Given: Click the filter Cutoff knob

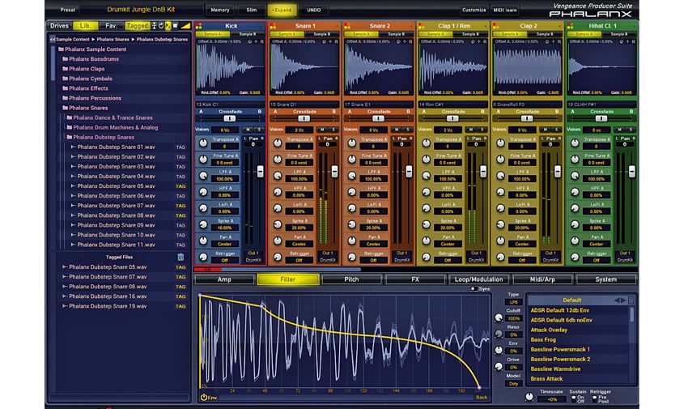Looking at the screenshot, I should tap(499, 317).
